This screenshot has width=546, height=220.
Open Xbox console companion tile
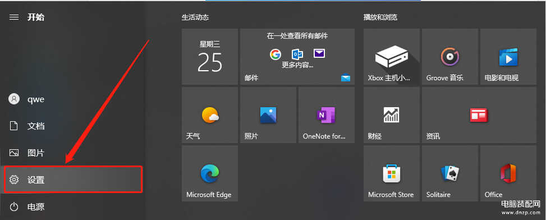(x=392, y=57)
